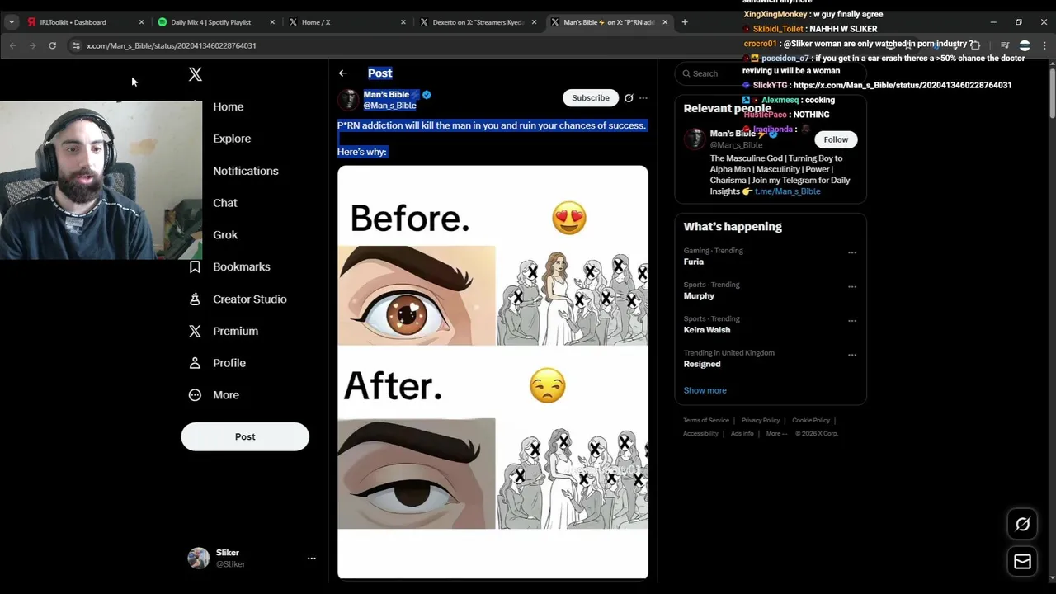Open the floating Messages envelope button
The width and height of the screenshot is (1056, 594).
point(1022,562)
